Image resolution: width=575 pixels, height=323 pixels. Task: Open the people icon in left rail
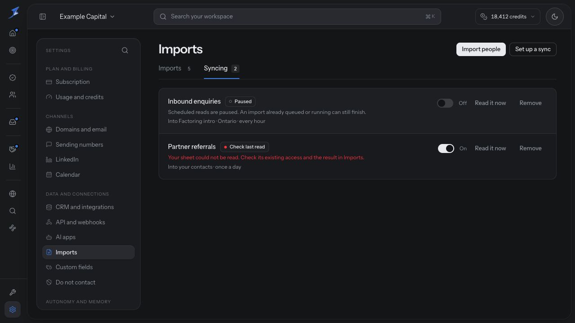(13, 95)
